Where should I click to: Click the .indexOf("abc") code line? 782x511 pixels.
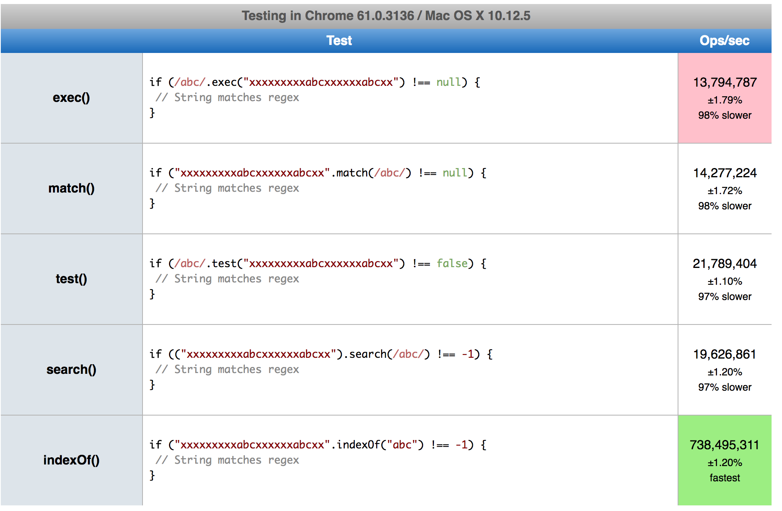pyautogui.click(x=318, y=445)
